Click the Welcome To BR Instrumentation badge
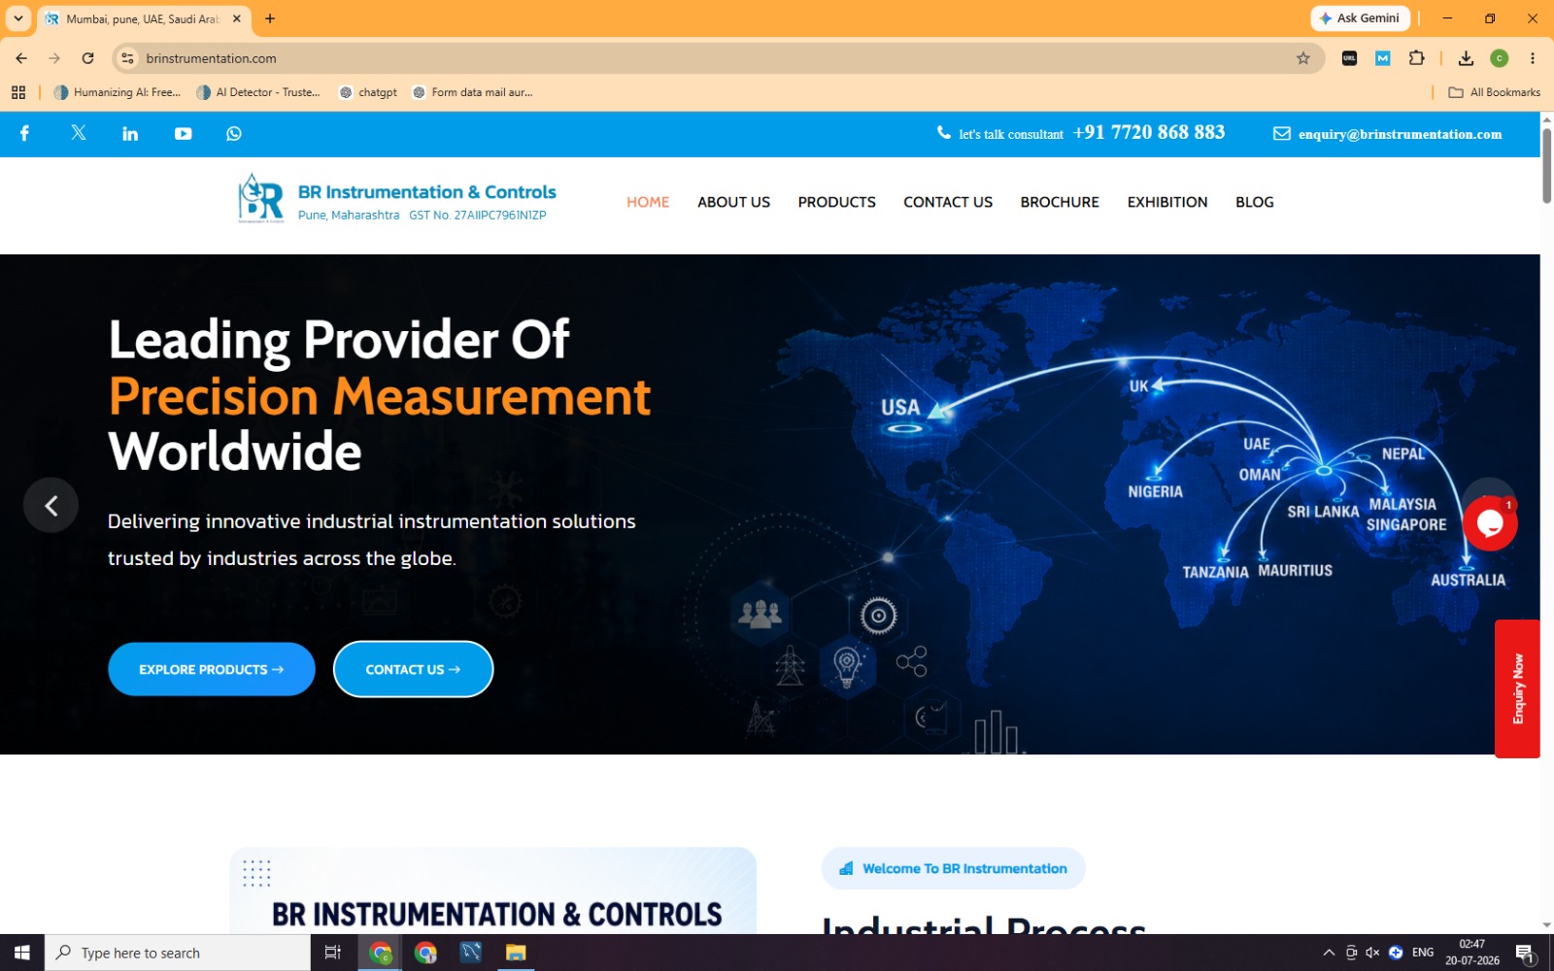This screenshot has height=971, width=1554. (x=954, y=868)
